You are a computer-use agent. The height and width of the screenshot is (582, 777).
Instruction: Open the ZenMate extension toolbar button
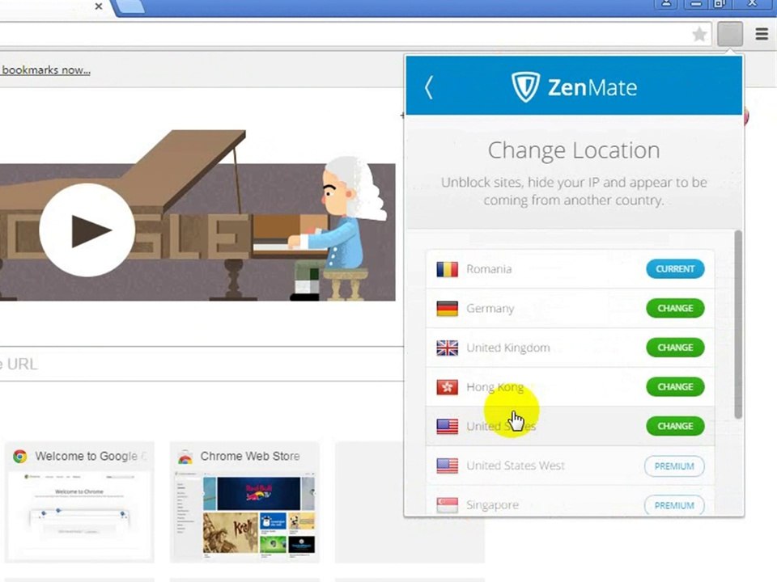(x=730, y=34)
